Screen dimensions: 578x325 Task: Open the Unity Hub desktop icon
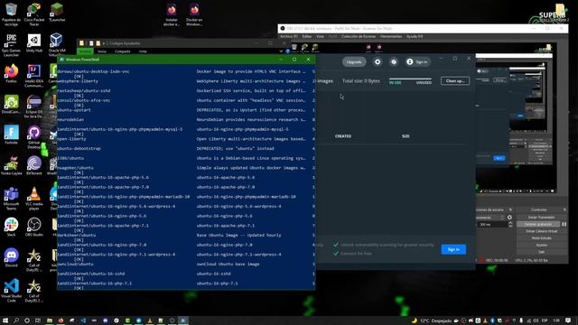tap(34, 42)
